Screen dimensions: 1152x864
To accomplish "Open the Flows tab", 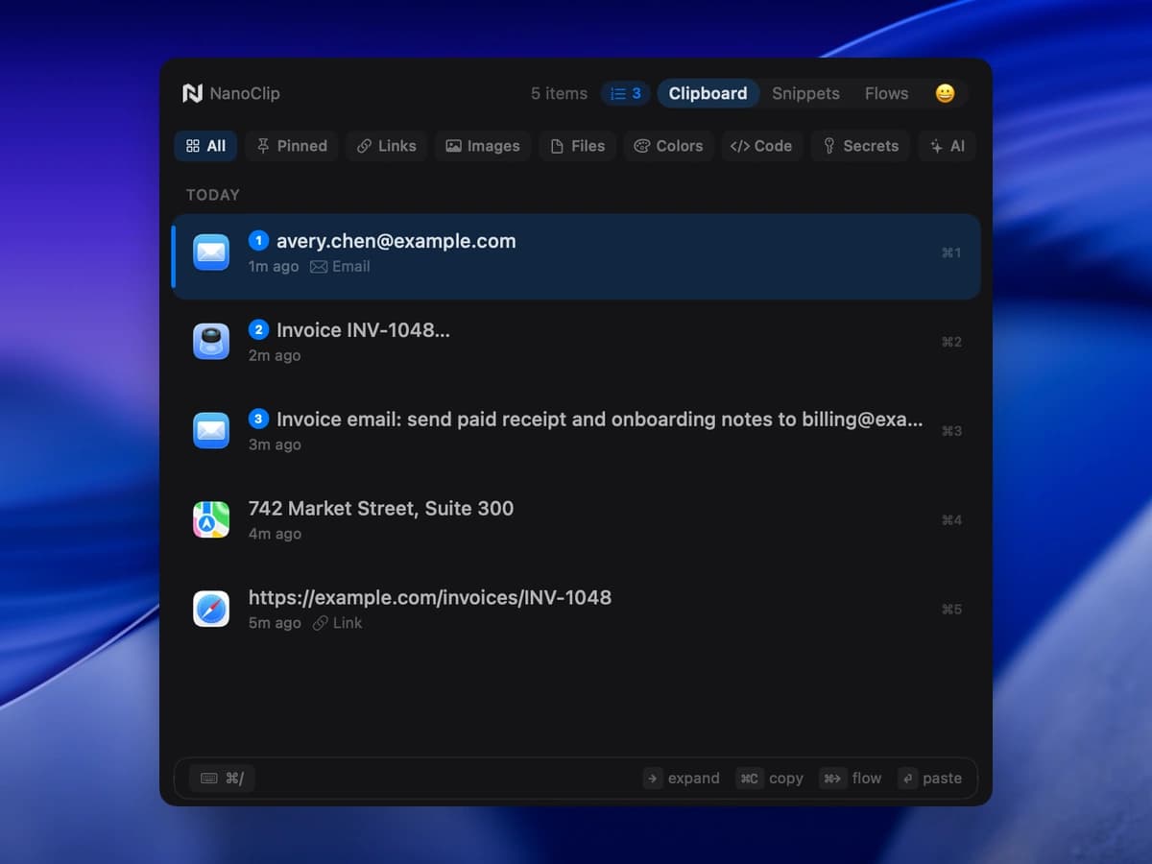I will point(886,93).
